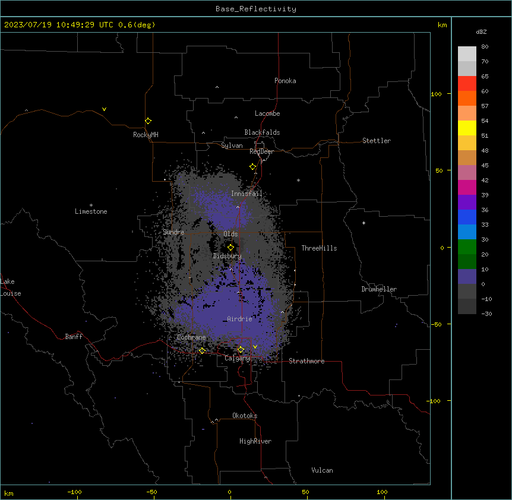The width and height of the screenshot is (512, 500).
Task: Pick the light blue 30-33 dBZ swatch
Action: (x=467, y=232)
